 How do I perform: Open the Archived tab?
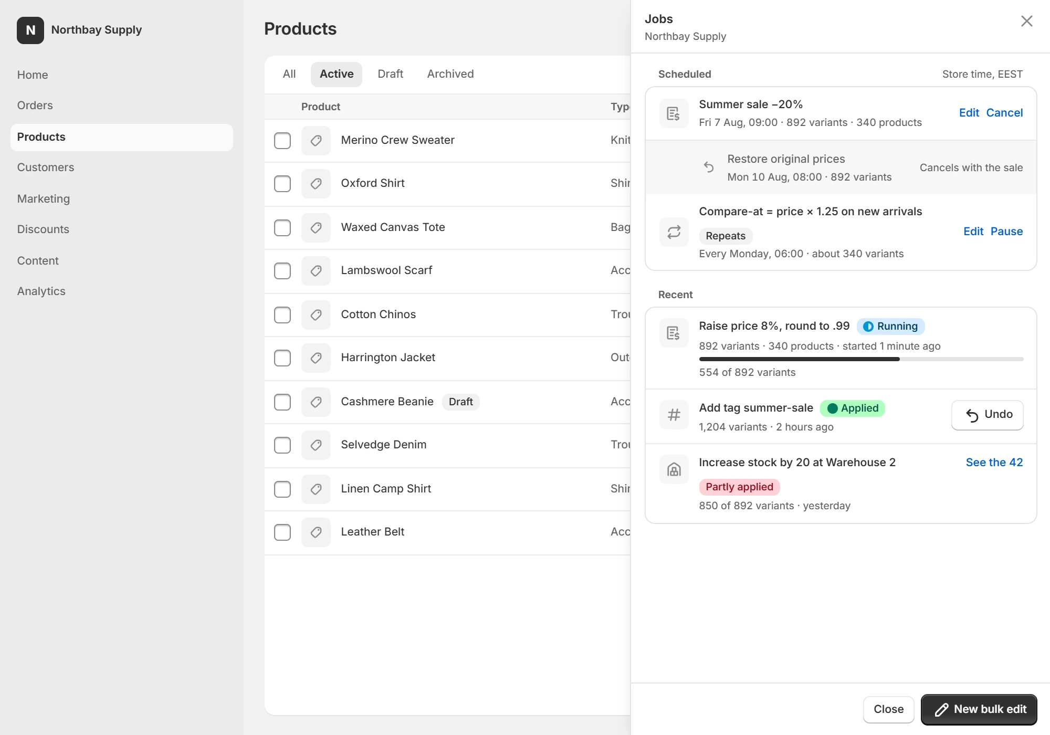tap(450, 74)
